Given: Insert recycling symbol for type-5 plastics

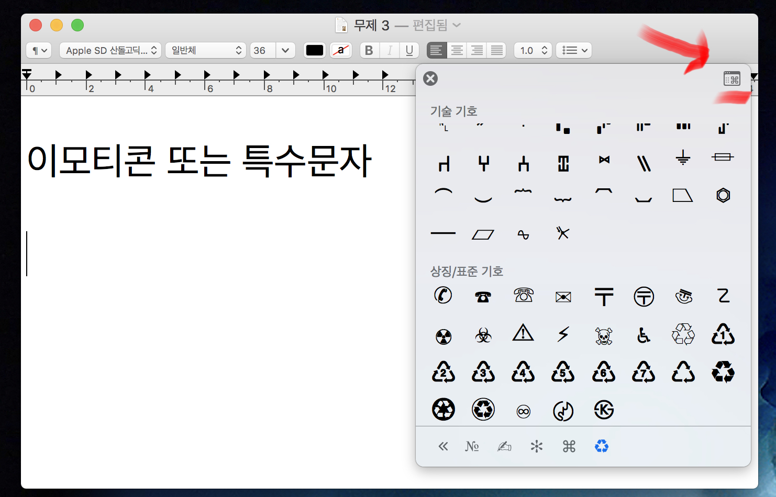Looking at the screenshot, I should [563, 372].
